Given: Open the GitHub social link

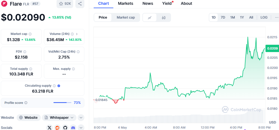Looking at the screenshot, I should point(65,128).
